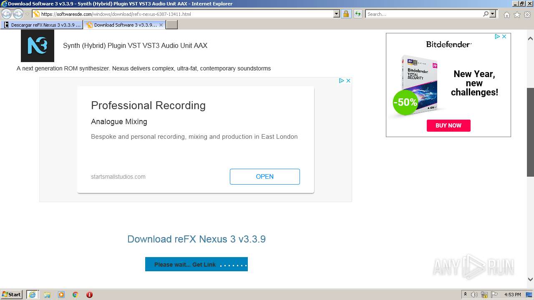This screenshot has height=300, width=534.
Task: Open the Professional Recording ad headline
Action: [x=148, y=105]
